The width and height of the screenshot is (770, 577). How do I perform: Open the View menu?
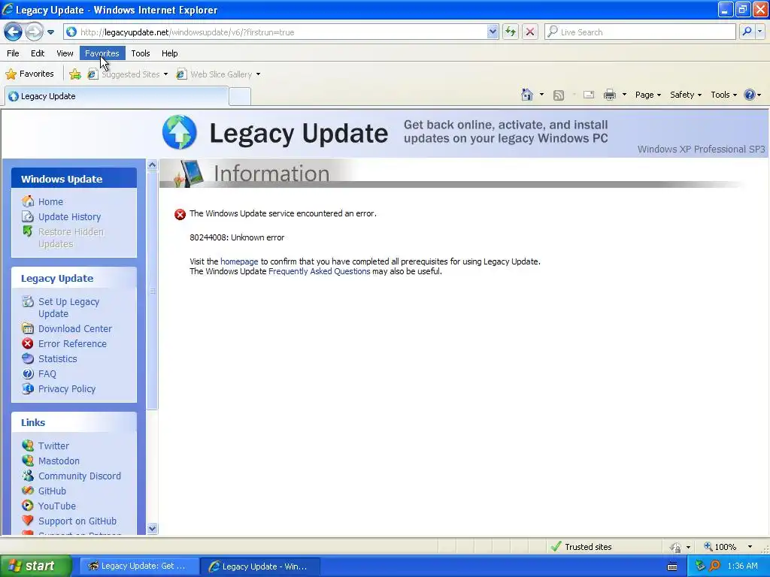65,53
